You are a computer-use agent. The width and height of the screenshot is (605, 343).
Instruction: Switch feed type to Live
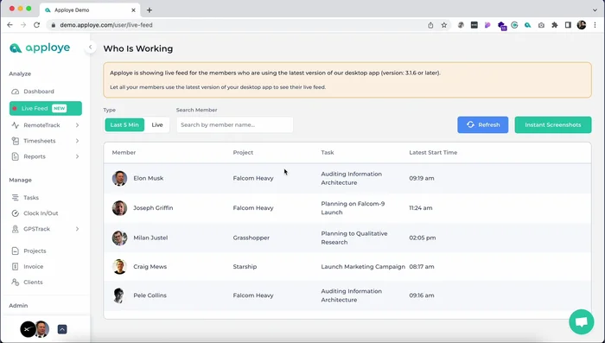coord(157,125)
